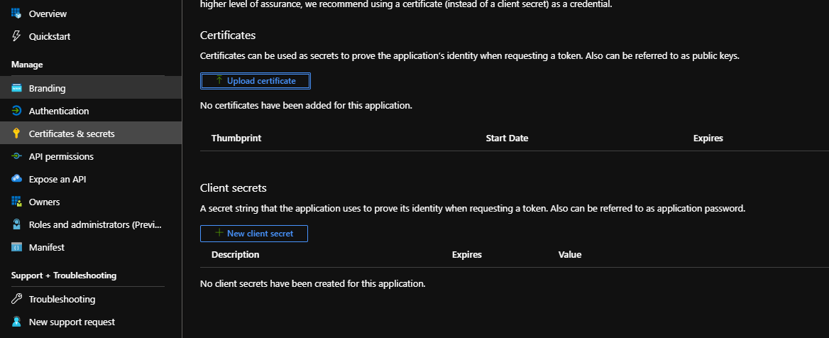This screenshot has width=829, height=338.
Task: Select the Authentication menu item
Action: [x=59, y=111]
